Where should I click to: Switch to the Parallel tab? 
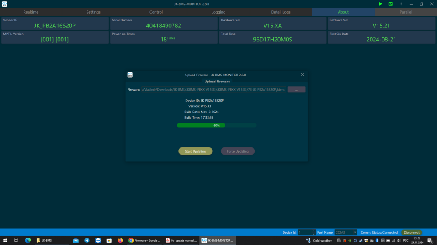[406, 12]
